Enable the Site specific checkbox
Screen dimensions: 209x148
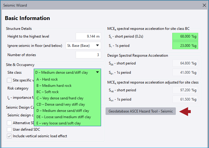[x=10, y=80]
